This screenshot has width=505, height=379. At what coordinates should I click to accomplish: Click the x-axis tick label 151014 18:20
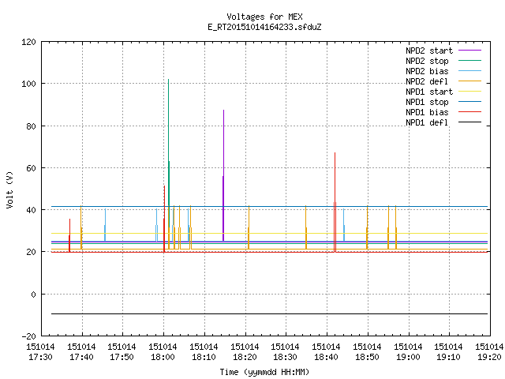click(x=245, y=352)
